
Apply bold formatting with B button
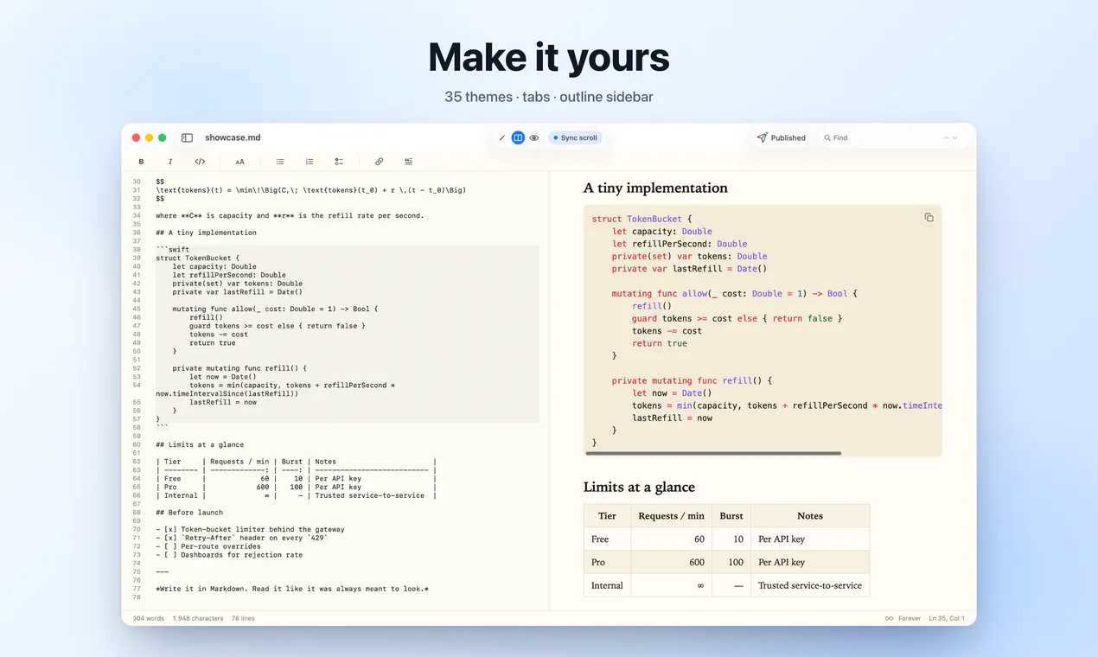coord(141,162)
